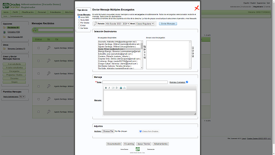Click the single left-arrow transfer icon between lists
The width and height of the screenshot is (275, 155).
point(145,55)
